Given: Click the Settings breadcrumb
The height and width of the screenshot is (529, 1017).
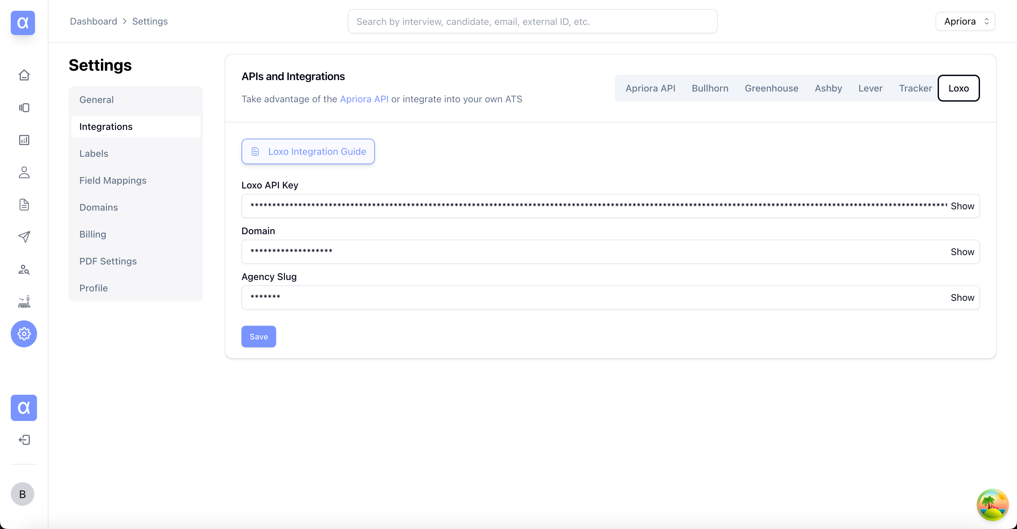Looking at the screenshot, I should tap(150, 21).
